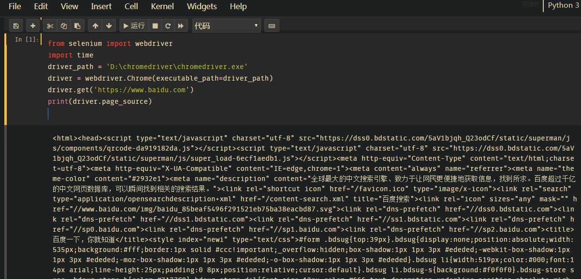The width and height of the screenshot is (581, 279).
Task: Open the 代码 cell type dropdown
Action: pyautogui.click(x=226, y=26)
